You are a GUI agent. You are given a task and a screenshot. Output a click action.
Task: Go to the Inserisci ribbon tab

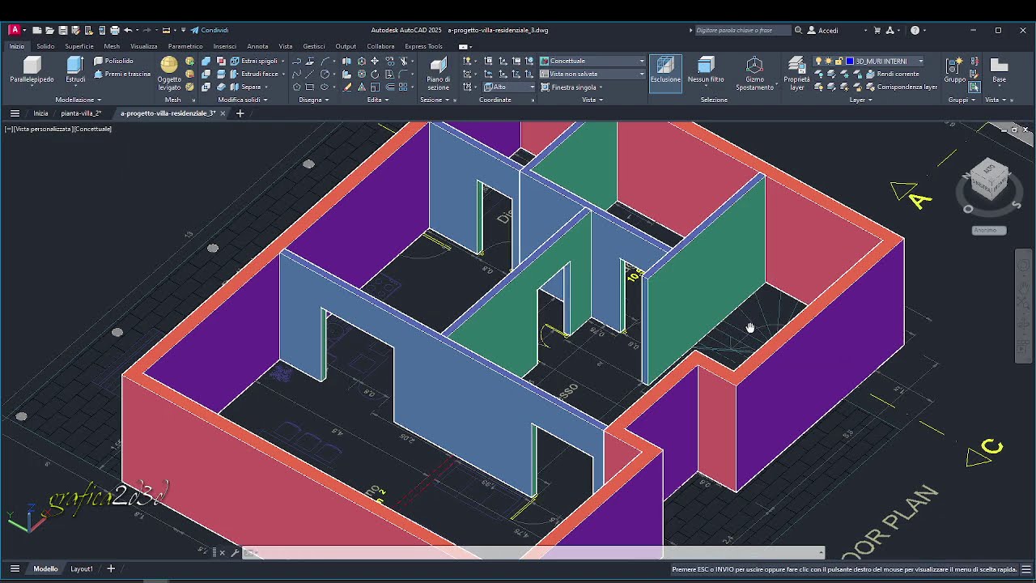coord(224,46)
